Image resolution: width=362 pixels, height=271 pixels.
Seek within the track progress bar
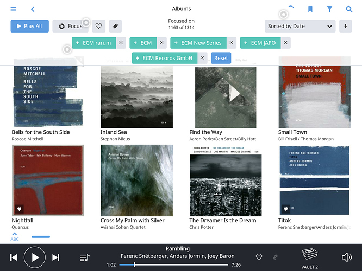[173, 265]
